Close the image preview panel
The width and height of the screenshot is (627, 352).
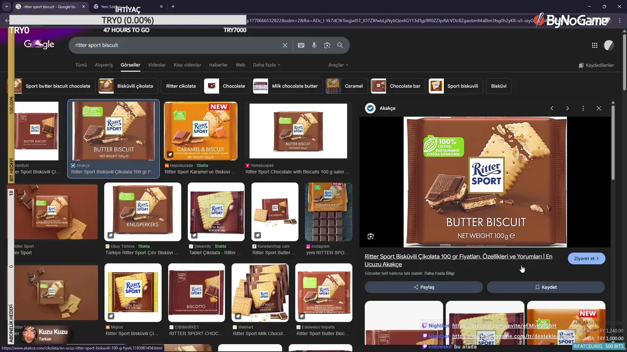click(x=599, y=108)
